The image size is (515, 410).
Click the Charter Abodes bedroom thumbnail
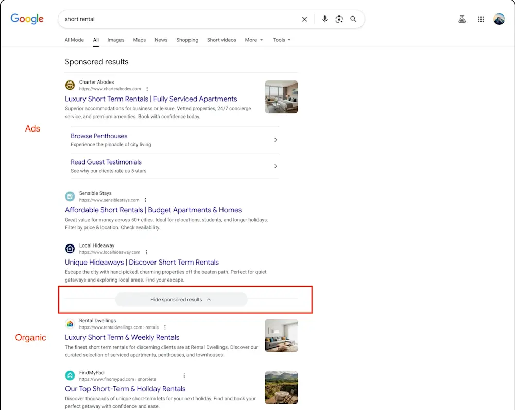pyautogui.click(x=282, y=97)
